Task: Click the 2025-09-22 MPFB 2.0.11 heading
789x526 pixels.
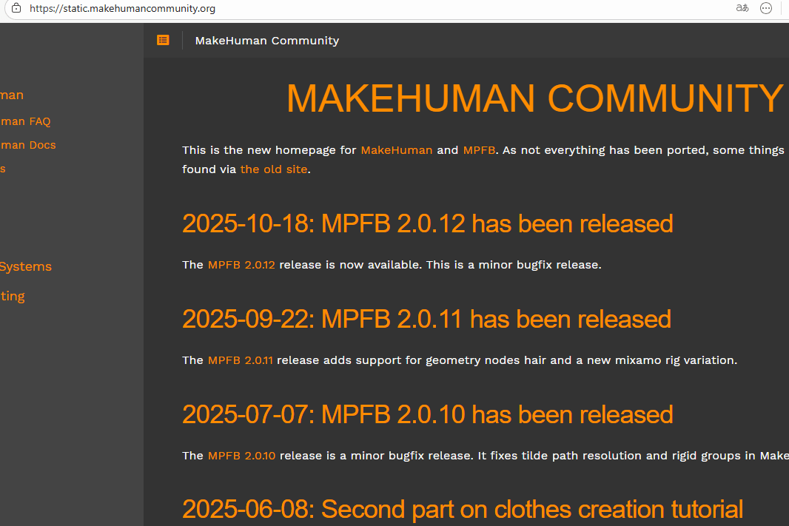Action: click(426, 319)
